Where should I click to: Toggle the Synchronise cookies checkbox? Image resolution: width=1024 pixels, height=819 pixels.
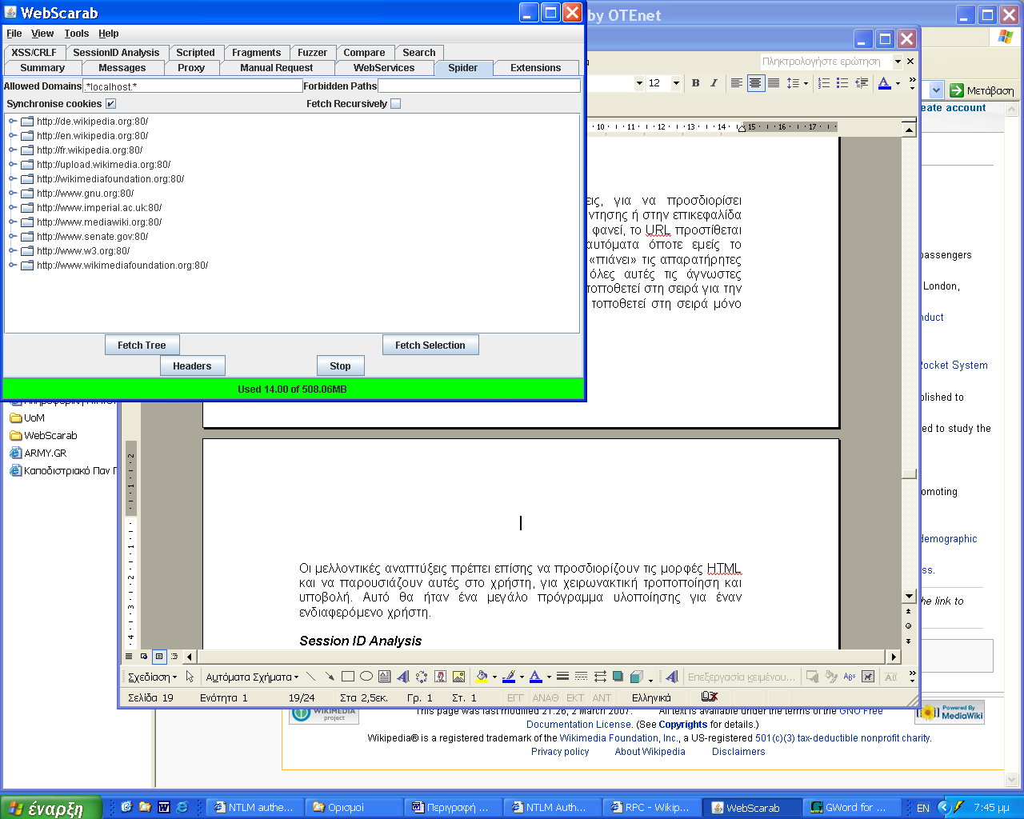pyautogui.click(x=110, y=104)
